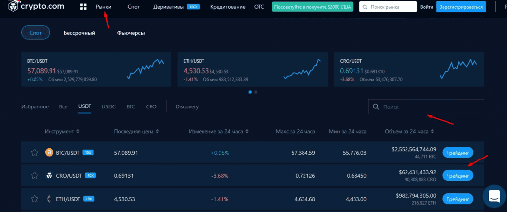Click volume value $2,552,564,744.09
The width and height of the screenshot is (507, 212).
(413, 149)
